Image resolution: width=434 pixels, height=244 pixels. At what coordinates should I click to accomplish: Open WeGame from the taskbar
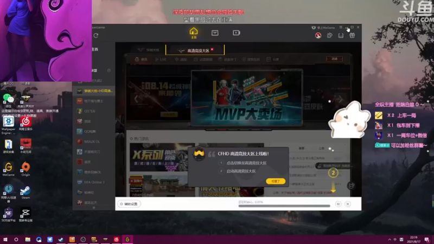pyautogui.click(x=127, y=240)
